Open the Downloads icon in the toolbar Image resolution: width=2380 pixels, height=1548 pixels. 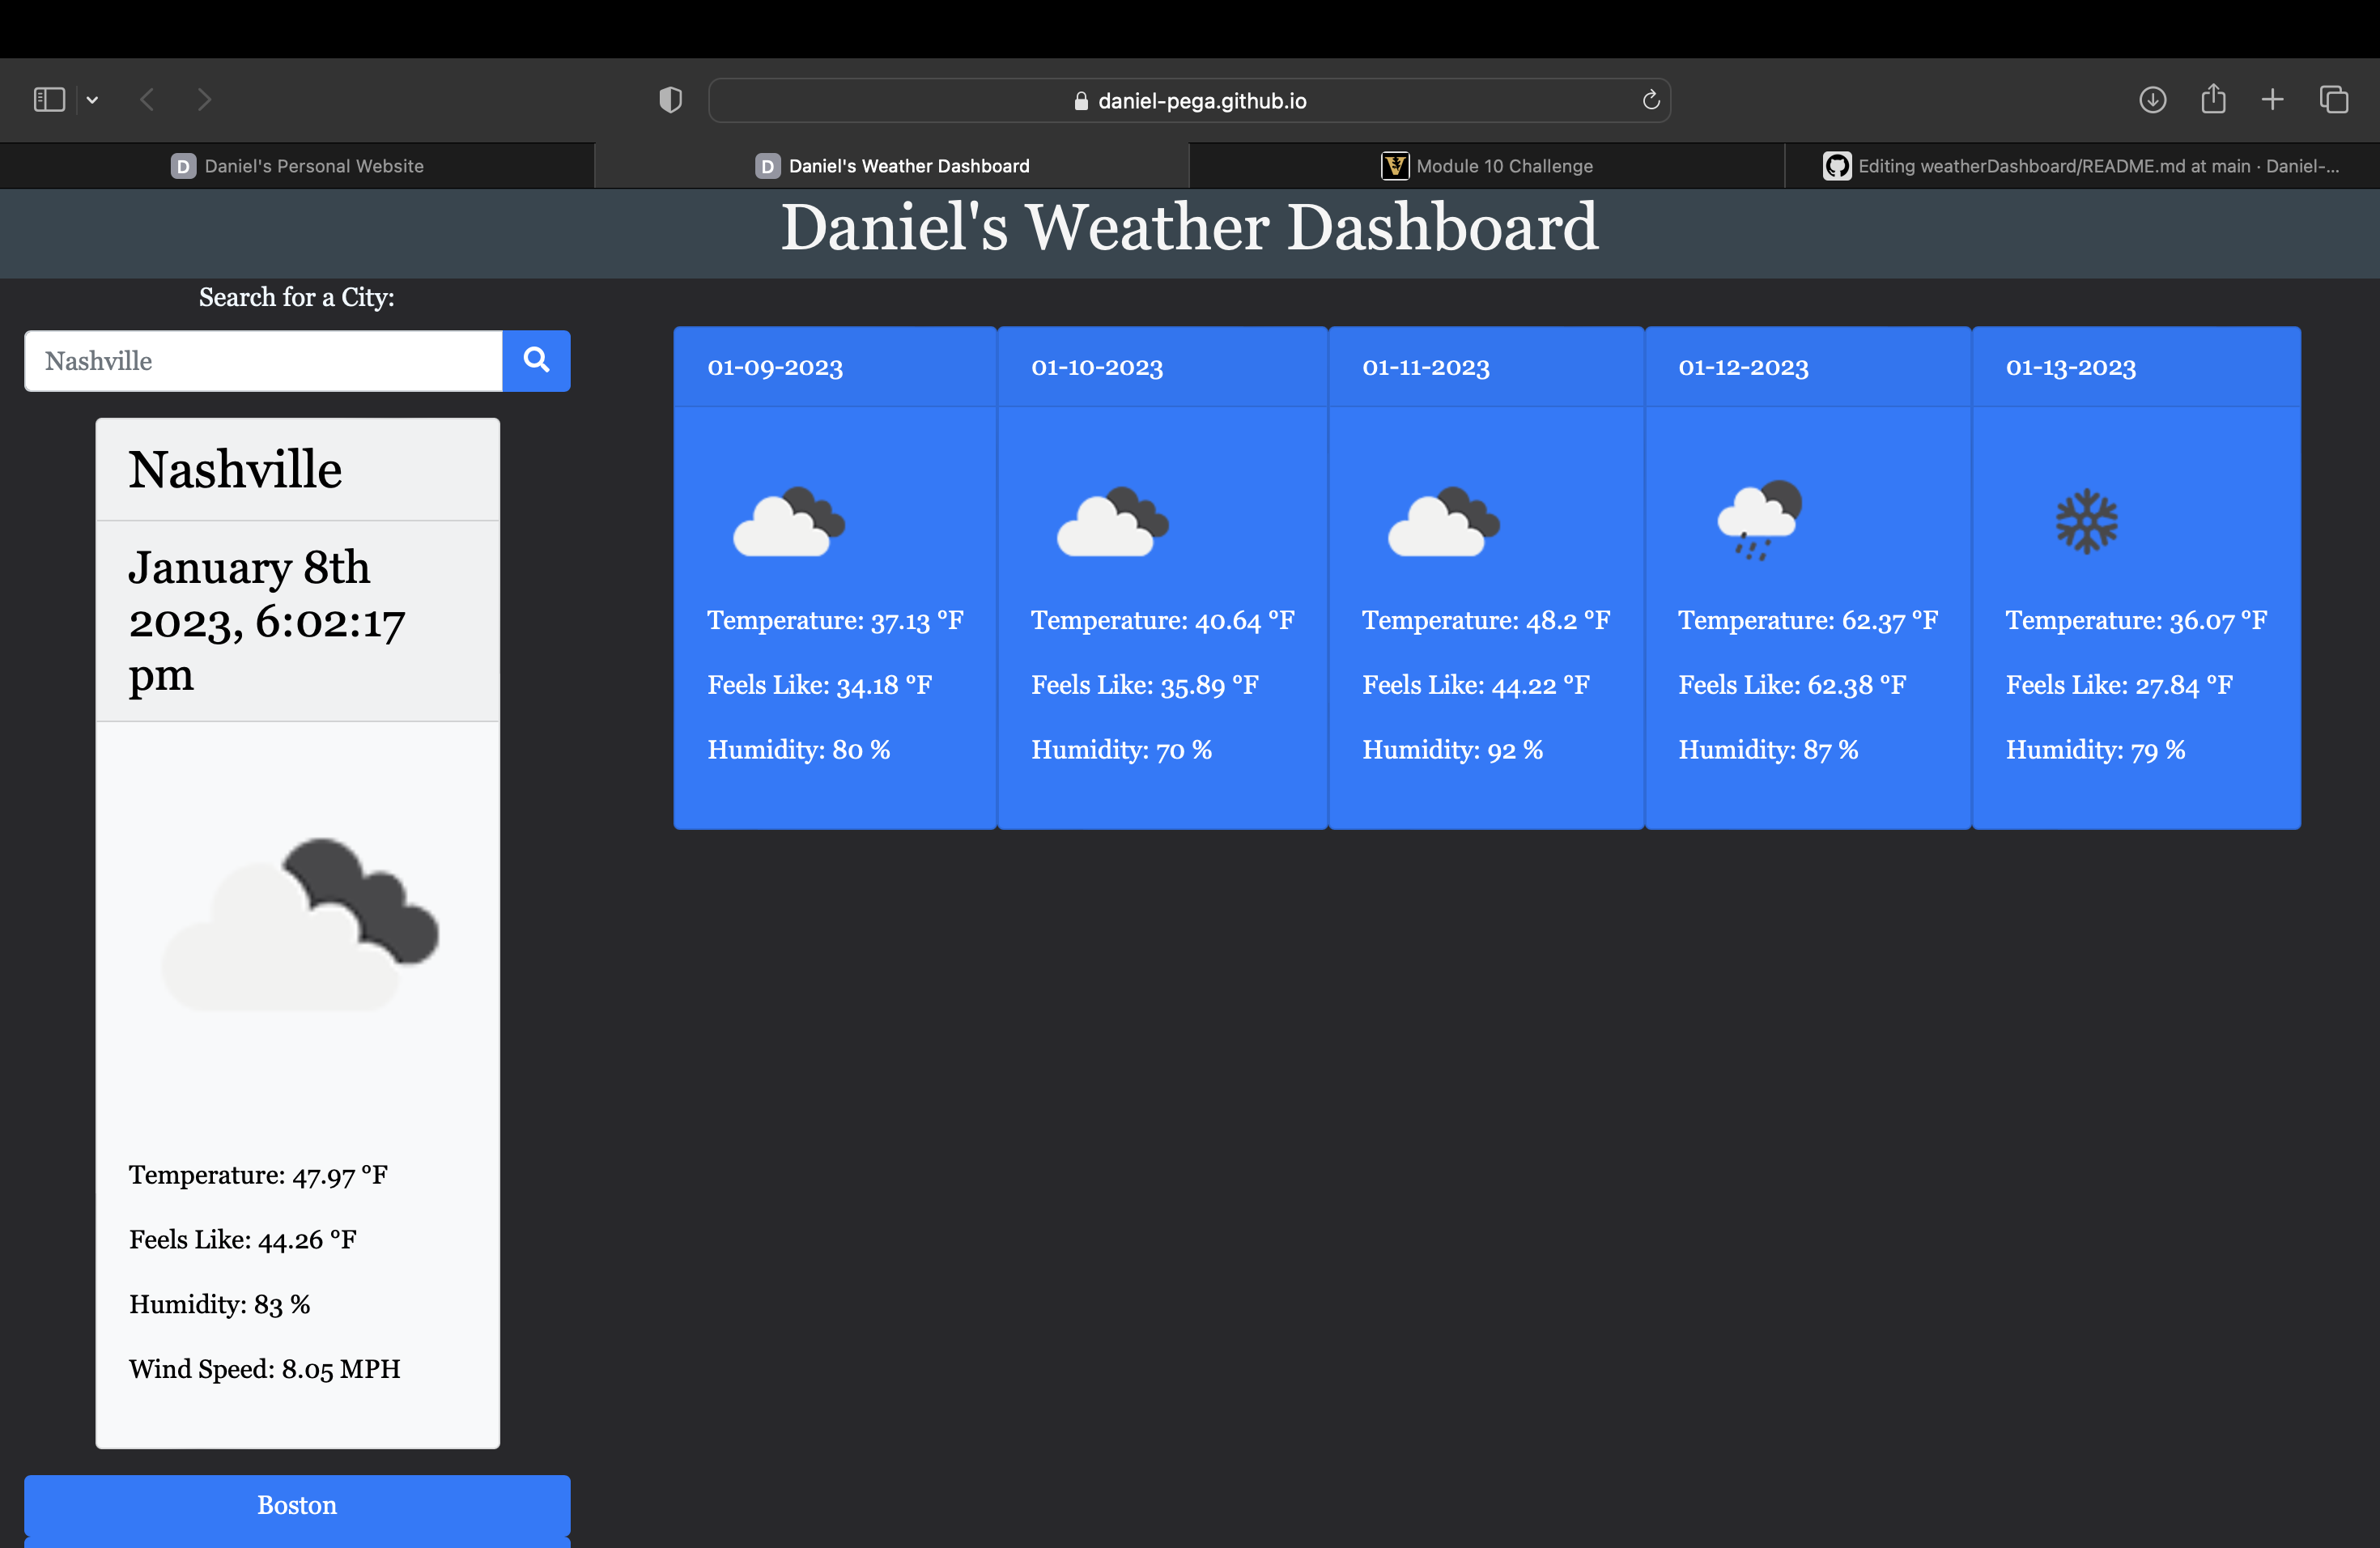point(2153,99)
